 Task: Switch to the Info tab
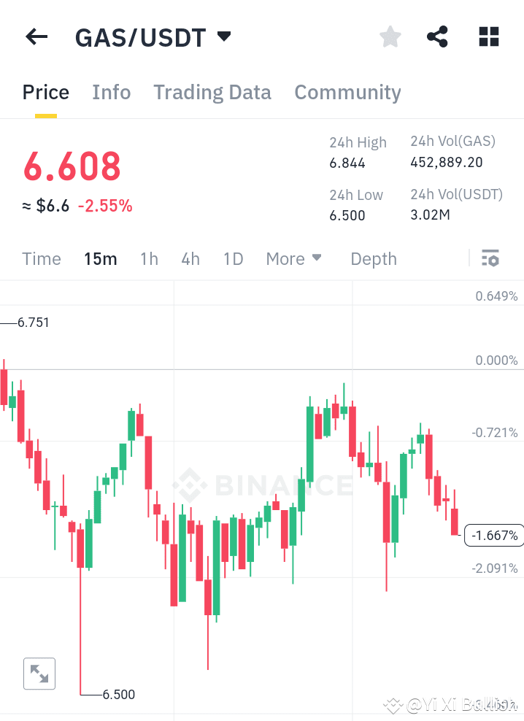111,92
